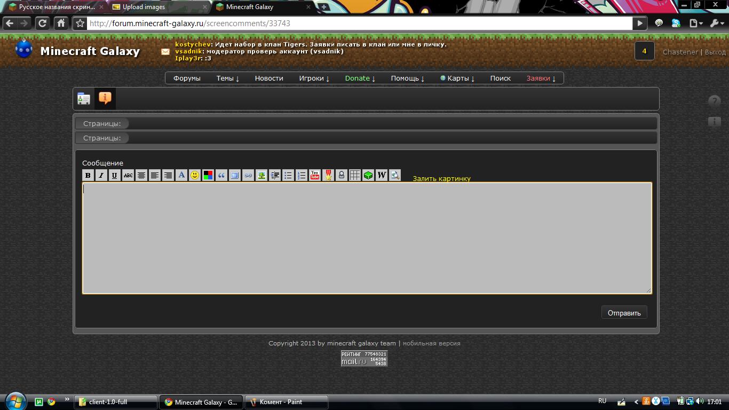Open the font 'A' editor icon

pyautogui.click(x=181, y=175)
